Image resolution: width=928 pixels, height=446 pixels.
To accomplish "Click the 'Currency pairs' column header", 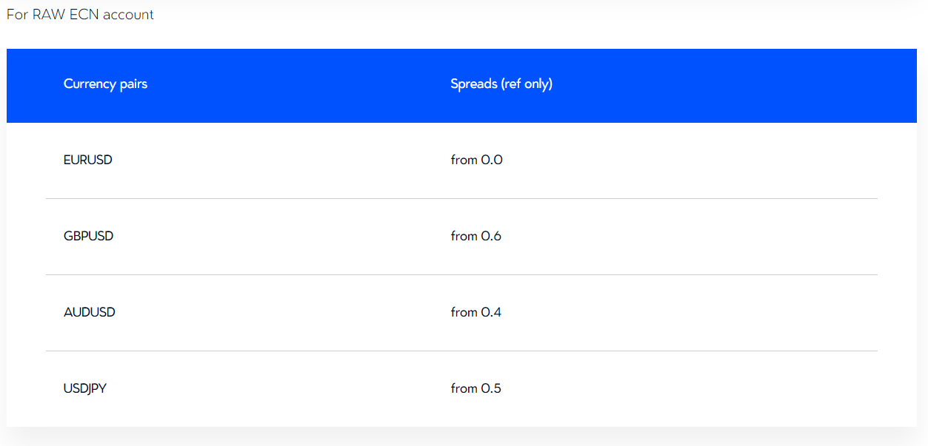I will tap(105, 84).
